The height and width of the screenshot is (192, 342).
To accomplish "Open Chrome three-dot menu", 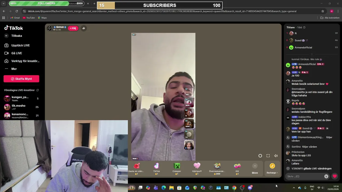I will point(338,11).
